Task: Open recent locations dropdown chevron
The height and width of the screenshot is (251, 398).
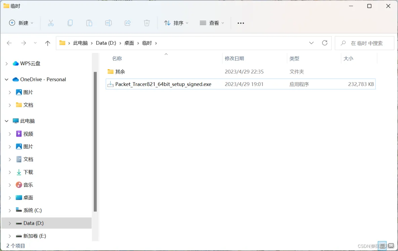Action: coord(35,43)
